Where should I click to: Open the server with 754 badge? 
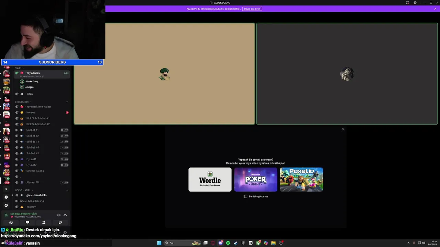6,90
